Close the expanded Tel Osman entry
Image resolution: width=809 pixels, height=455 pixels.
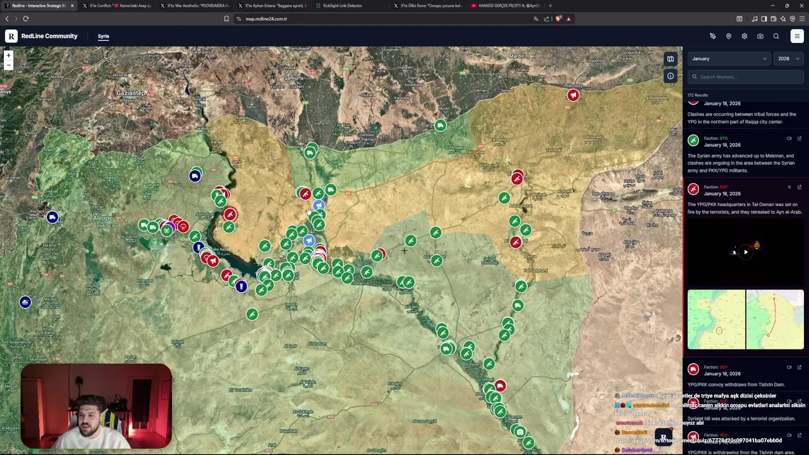pyautogui.click(x=789, y=187)
